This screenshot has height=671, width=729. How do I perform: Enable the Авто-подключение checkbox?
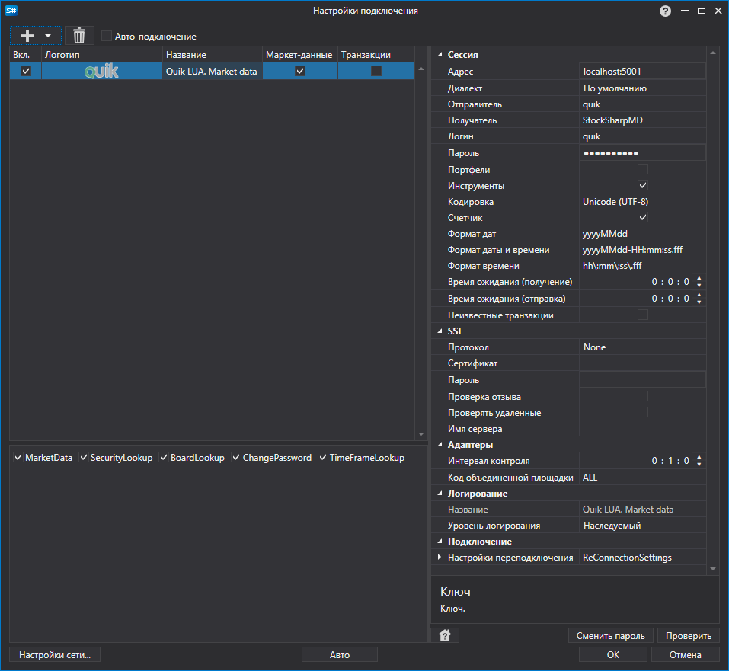107,36
